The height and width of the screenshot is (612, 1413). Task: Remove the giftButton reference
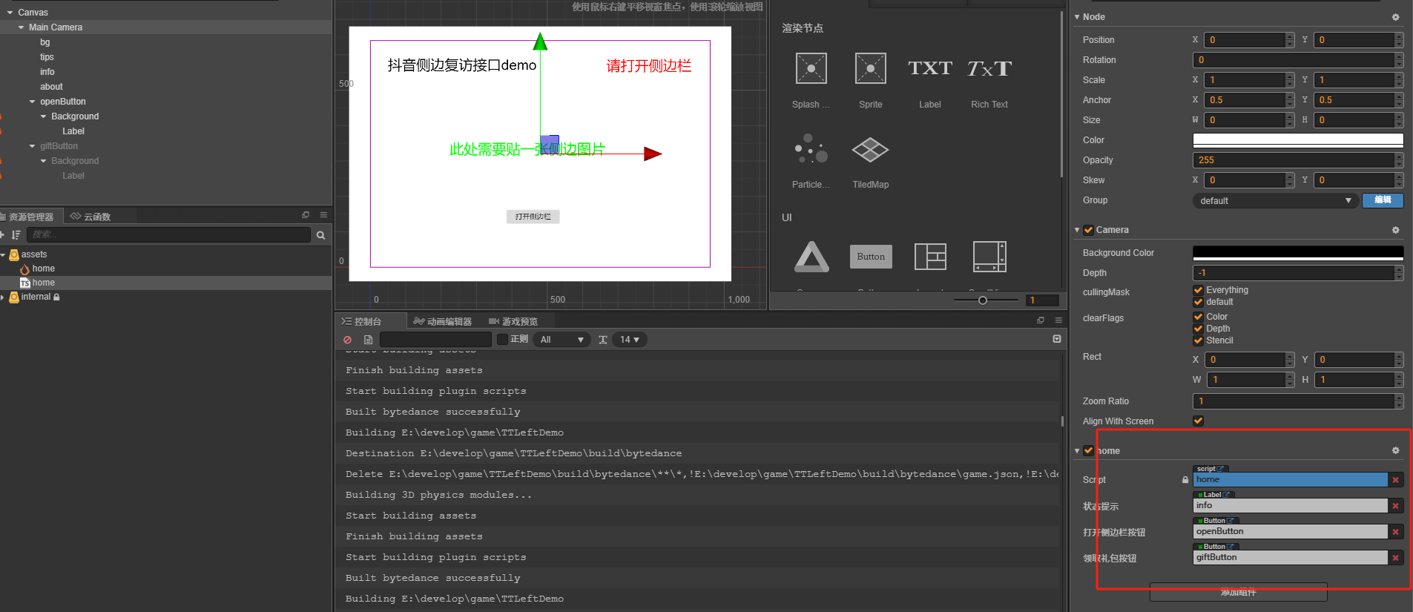(1395, 558)
